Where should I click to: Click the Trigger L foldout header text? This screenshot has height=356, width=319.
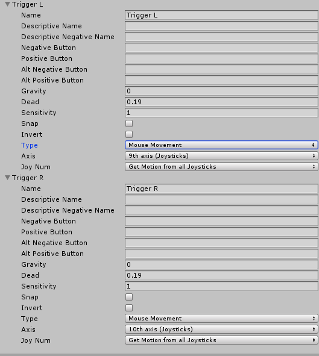28,4
